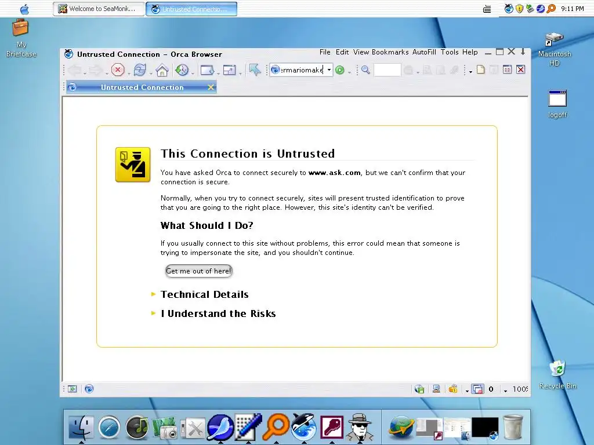This screenshot has width=594, height=445.
Task: Open the File menu
Action: (325, 52)
